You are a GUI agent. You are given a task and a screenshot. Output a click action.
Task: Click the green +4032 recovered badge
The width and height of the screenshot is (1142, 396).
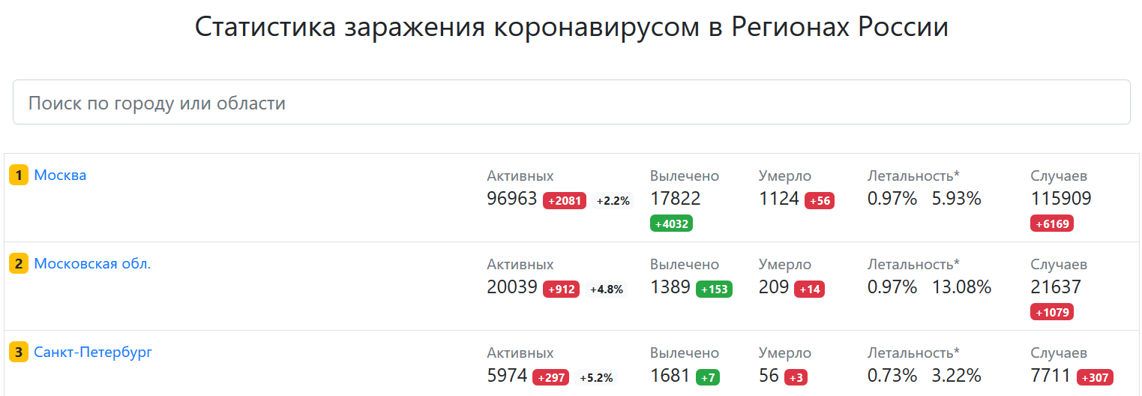[x=671, y=223]
